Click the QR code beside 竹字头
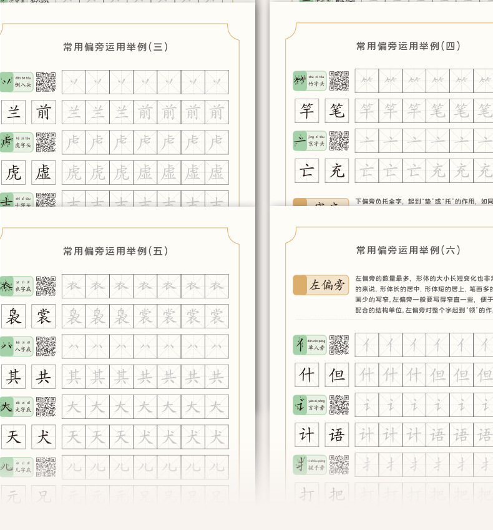Screen dimensions: 493x530 click(339, 81)
